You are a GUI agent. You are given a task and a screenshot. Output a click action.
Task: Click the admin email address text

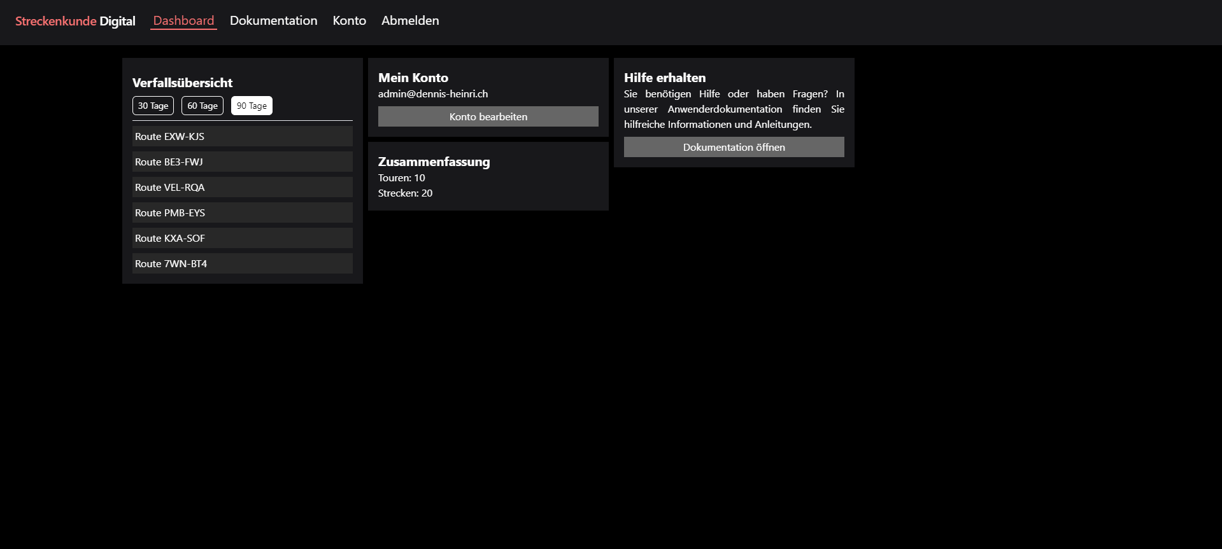point(433,94)
